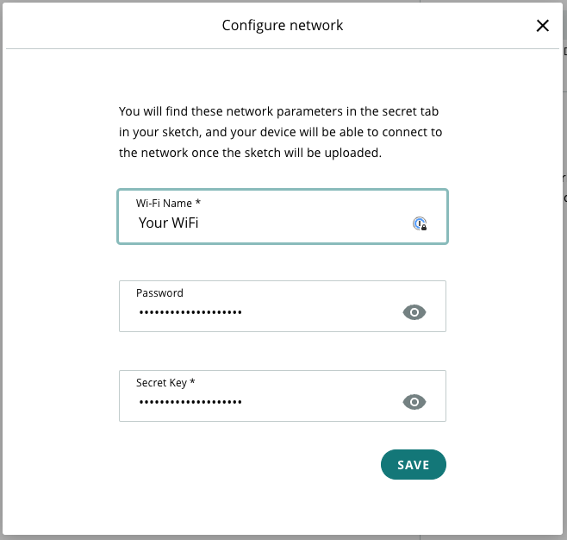Viewport: 567px width, 540px height.
Task: Click the masked dots in Password field
Action: [x=190, y=312]
